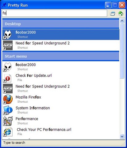Select 'Need for Speed Underground 2' under Desktop
This screenshot has height=148, width=127.
(x=43, y=43)
